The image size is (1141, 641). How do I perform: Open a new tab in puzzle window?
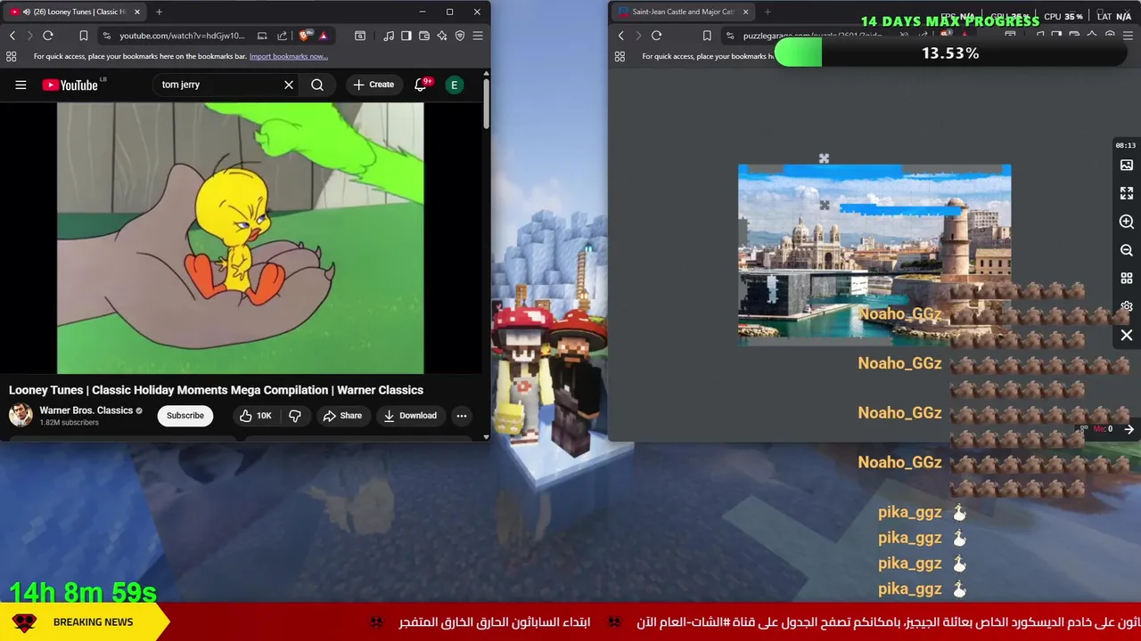[767, 12]
